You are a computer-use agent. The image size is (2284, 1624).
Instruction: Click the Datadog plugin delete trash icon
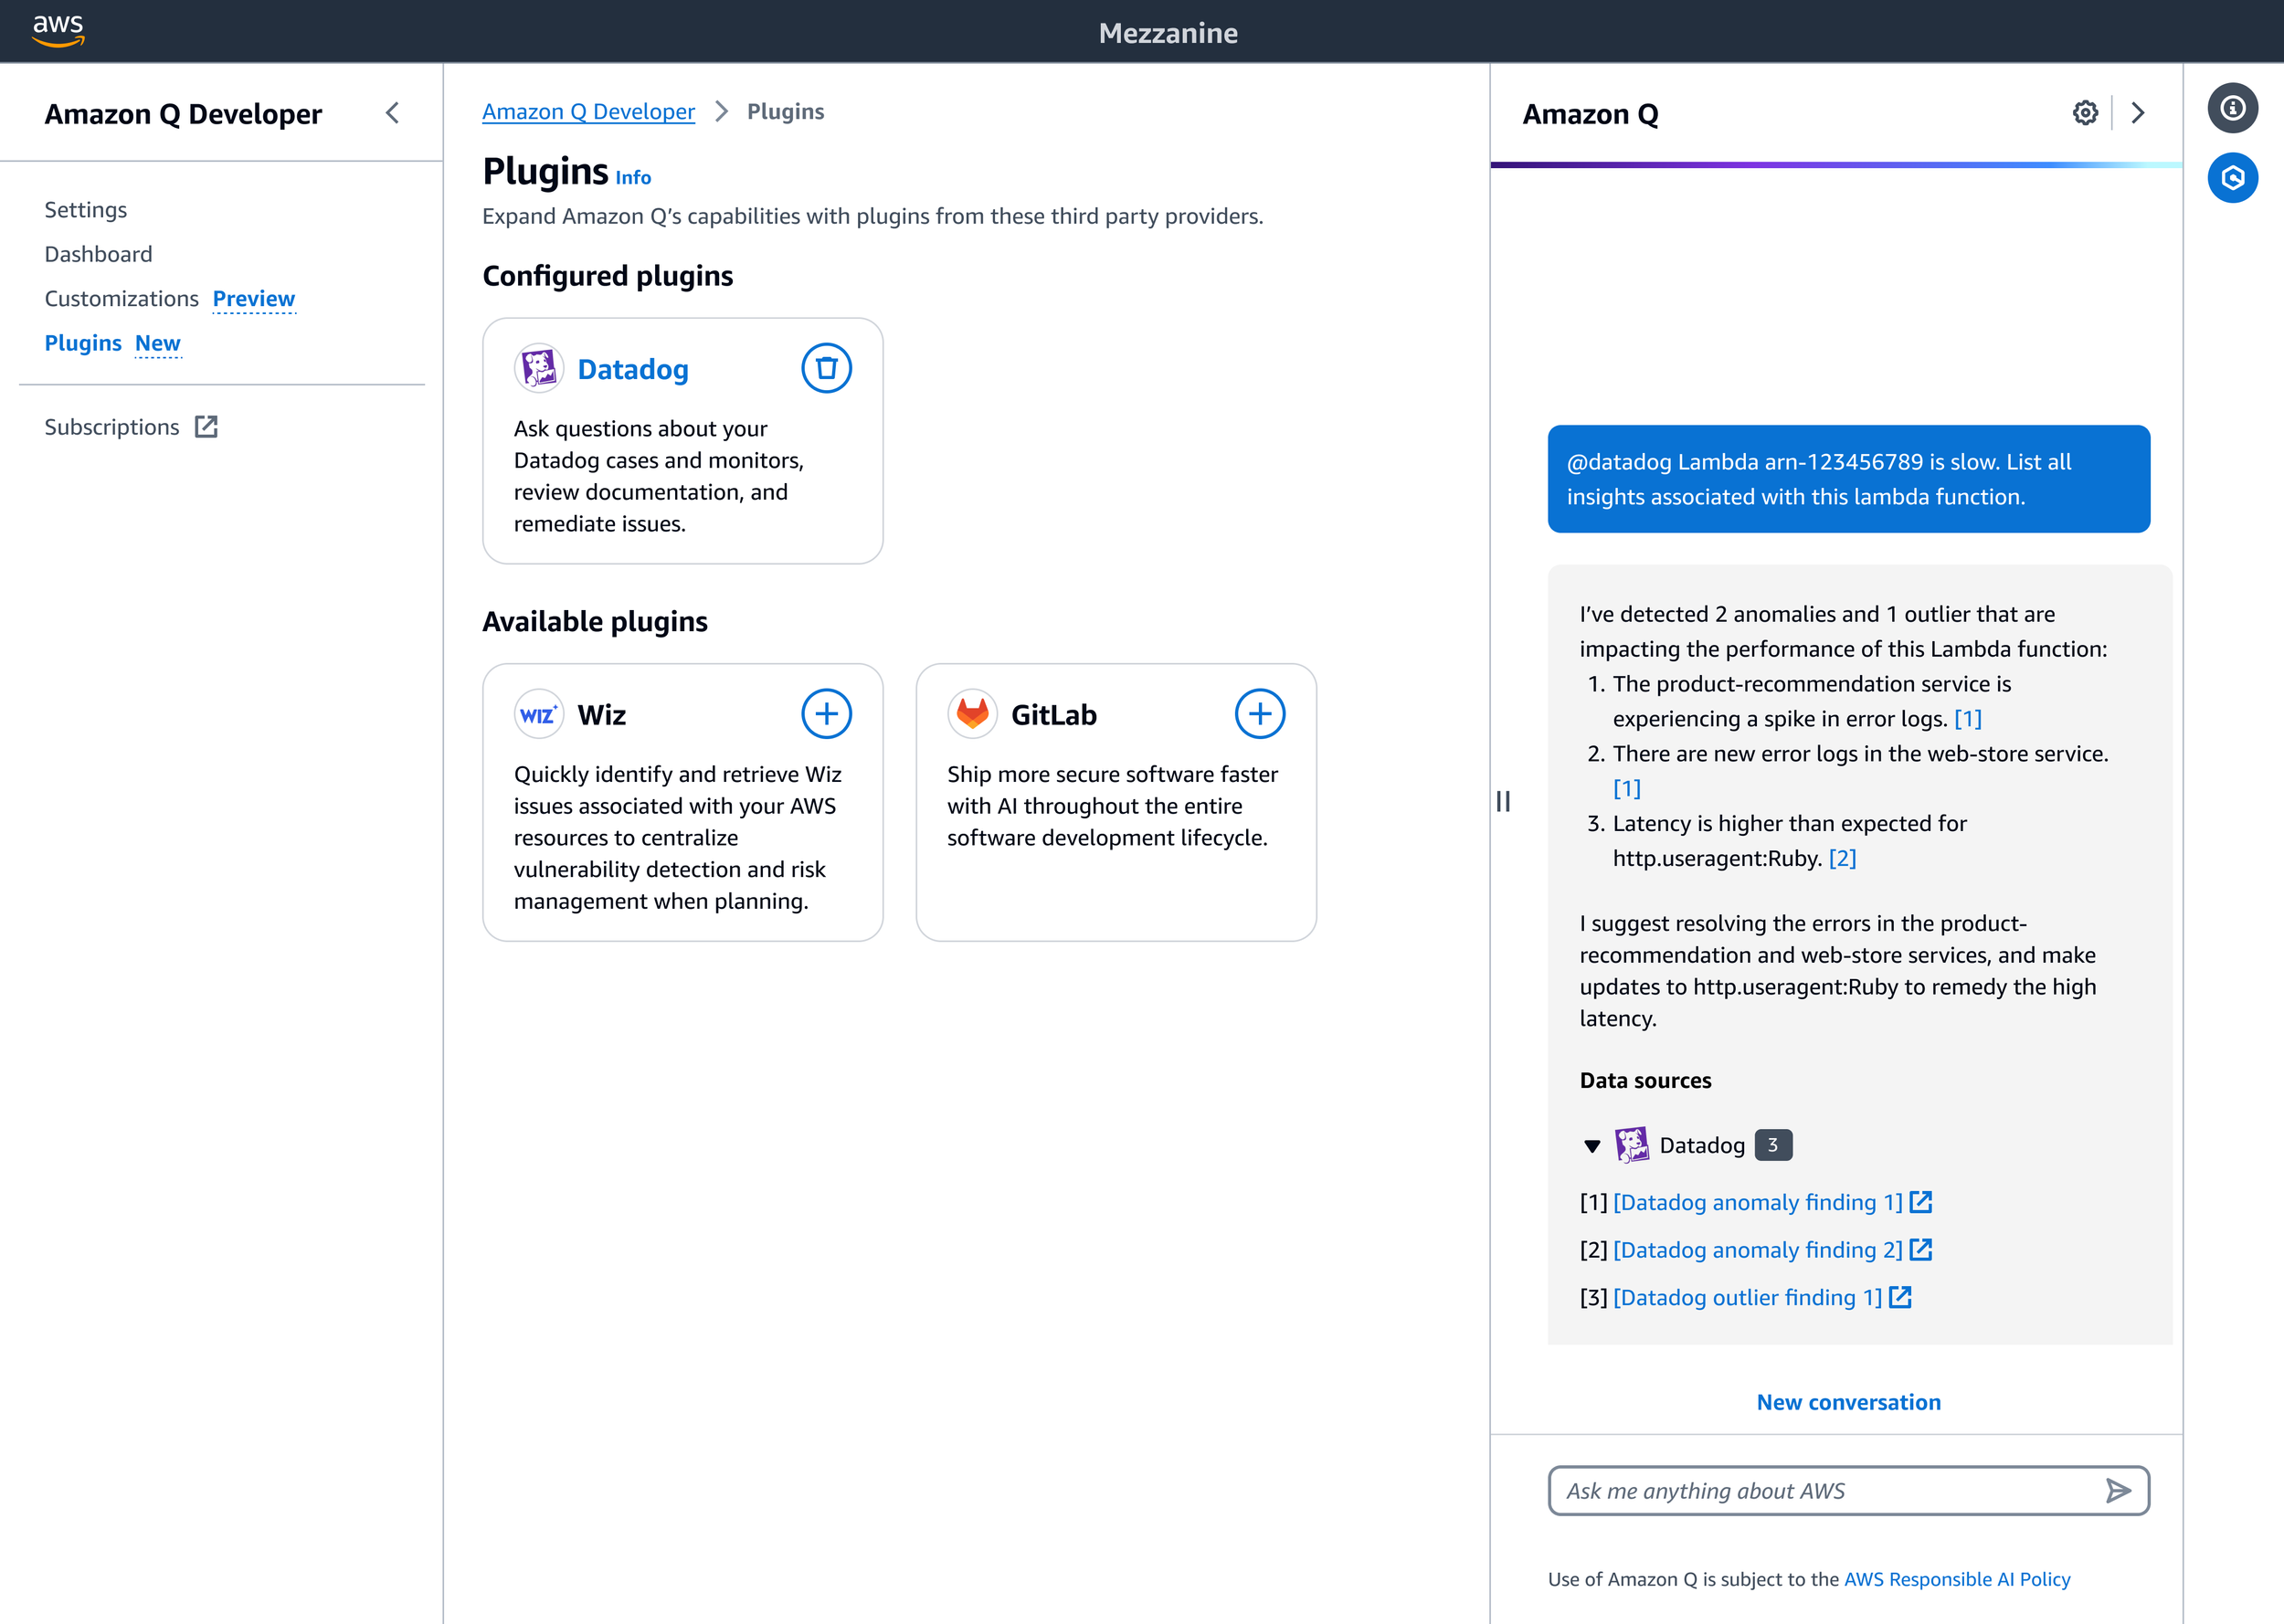(826, 368)
